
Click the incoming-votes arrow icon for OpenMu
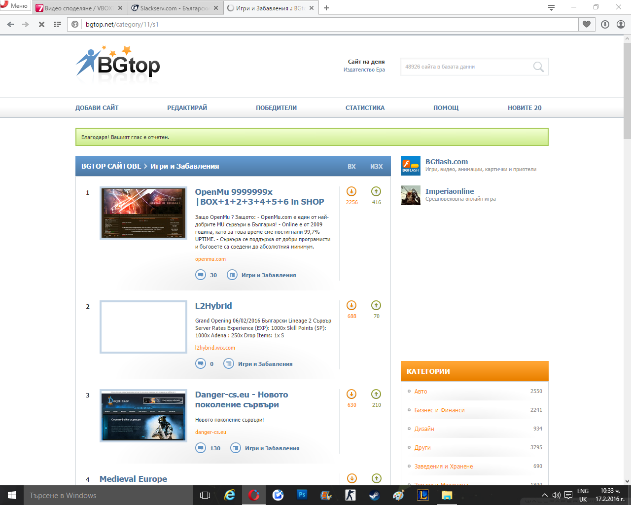tap(351, 191)
